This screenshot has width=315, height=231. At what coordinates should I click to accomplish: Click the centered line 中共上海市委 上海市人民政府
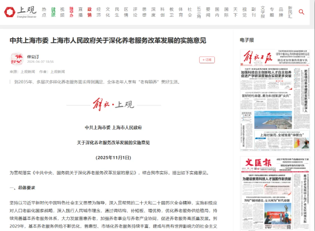tap(113, 128)
